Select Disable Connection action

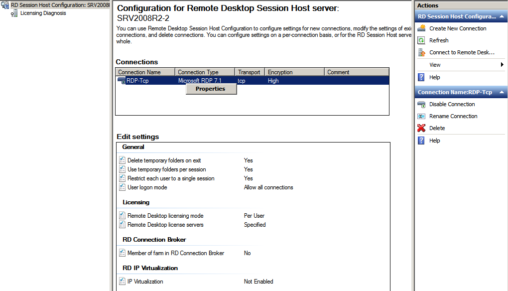click(452, 104)
